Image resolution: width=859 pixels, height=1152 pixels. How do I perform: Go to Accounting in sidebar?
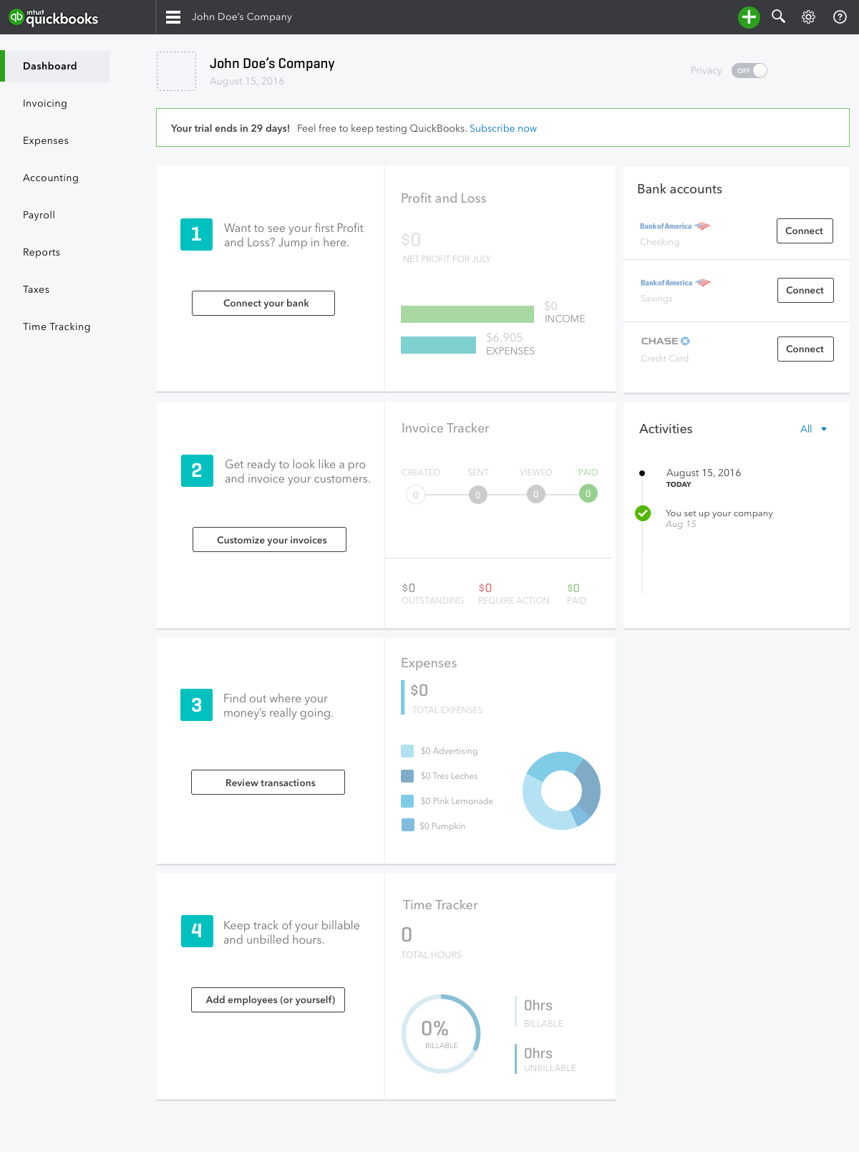pos(51,178)
